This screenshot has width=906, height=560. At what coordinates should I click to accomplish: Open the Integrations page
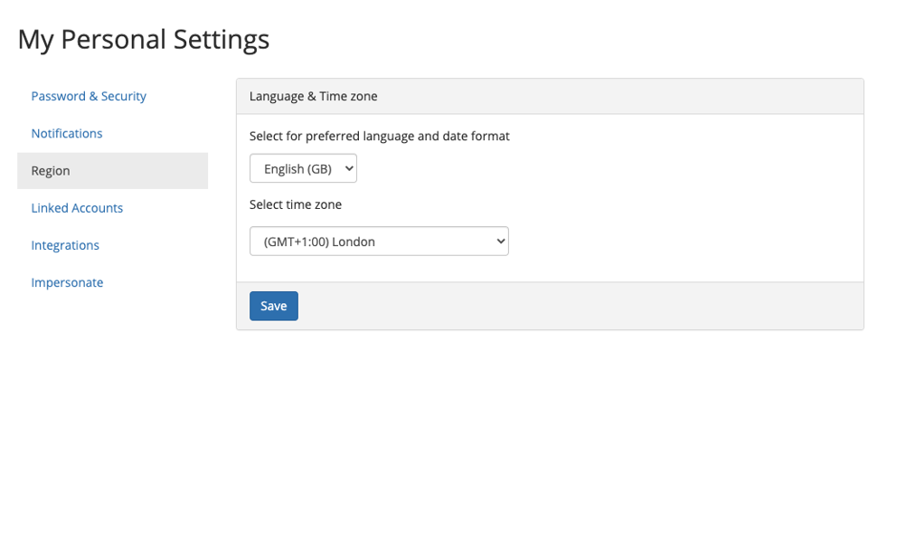tap(65, 244)
